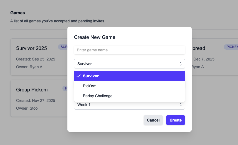Click the Owner: Stoo text
This screenshot has width=238, height=145.
click(x=27, y=108)
